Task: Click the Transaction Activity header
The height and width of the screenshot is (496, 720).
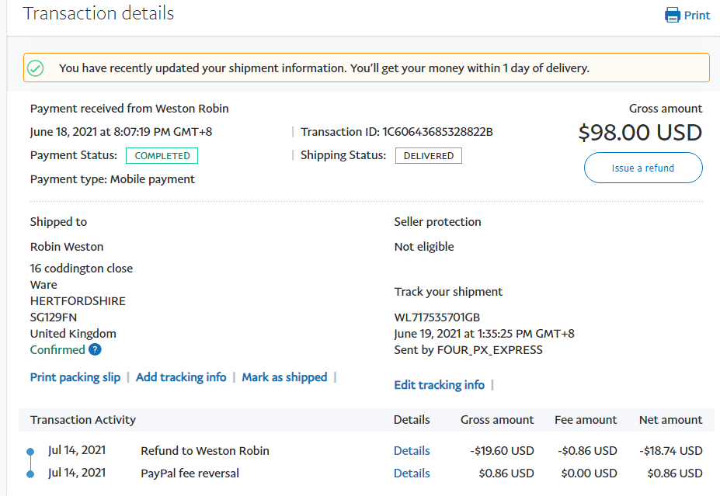Action: 83,420
